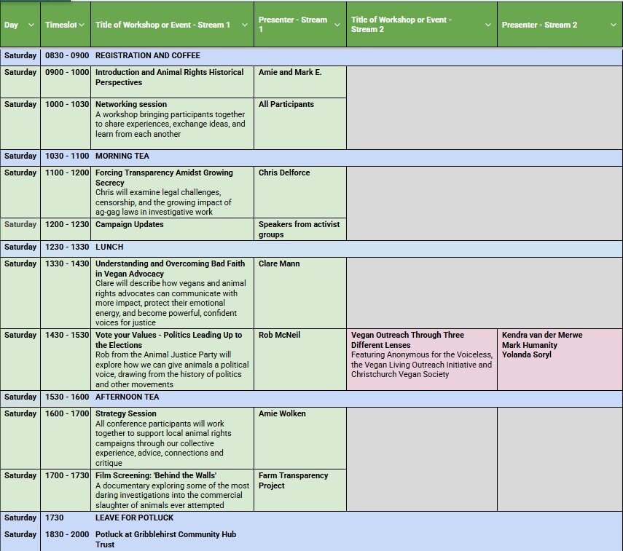The height and width of the screenshot is (551, 623).
Task: Open Presenter - Stream 2 filter dropdown
Action: [x=613, y=25]
